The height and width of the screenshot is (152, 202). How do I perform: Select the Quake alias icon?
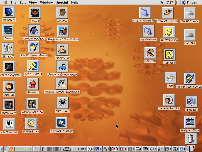tap(35, 13)
